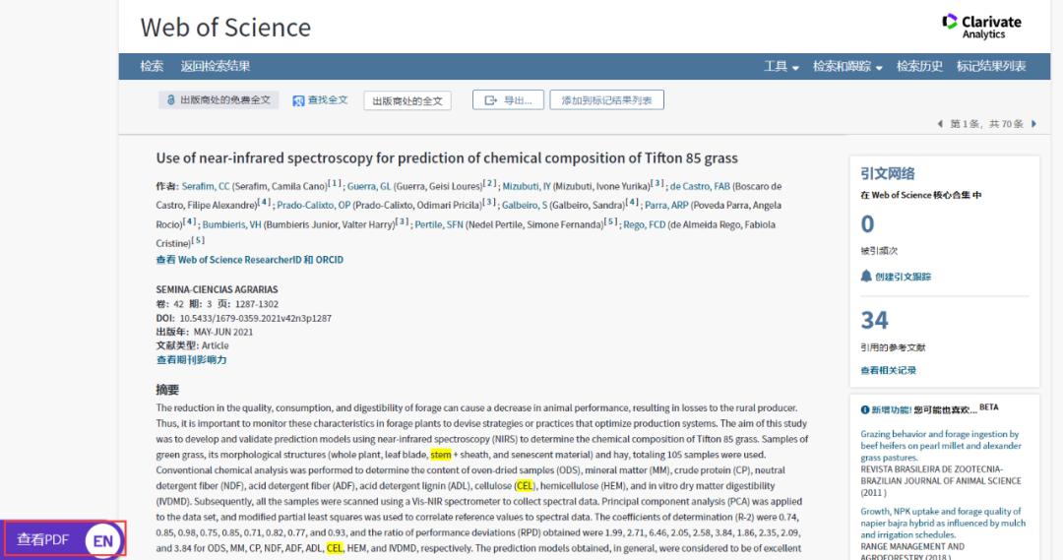Click the 导出... button
Viewport: 1063px width, 560px height.
coord(509,100)
